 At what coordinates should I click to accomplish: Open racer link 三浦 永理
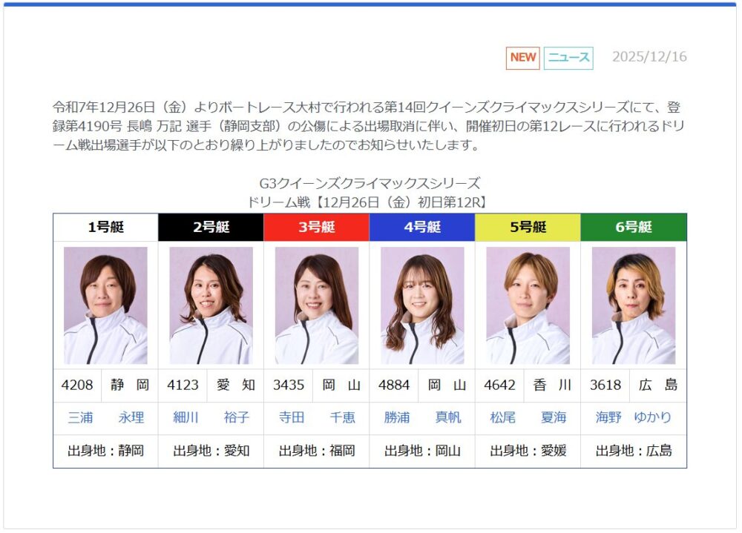tap(105, 417)
